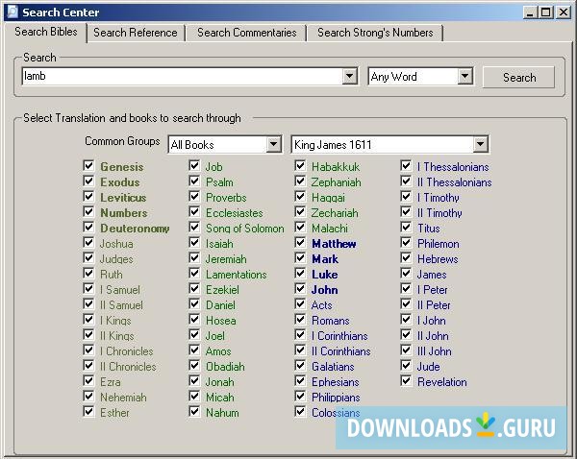This screenshot has width=577, height=459.
Task: Click the Nehemiah book label
Action: click(123, 398)
